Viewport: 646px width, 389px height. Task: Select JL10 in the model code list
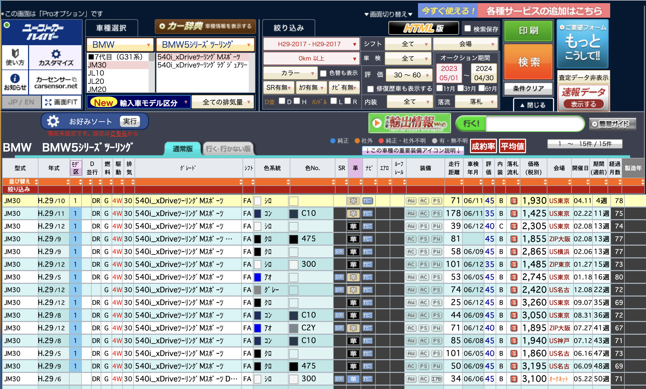coord(118,73)
